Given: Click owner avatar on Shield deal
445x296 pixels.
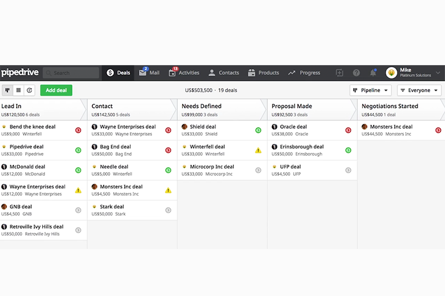Looking at the screenshot, I should pyautogui.click(x=184, y=127).
